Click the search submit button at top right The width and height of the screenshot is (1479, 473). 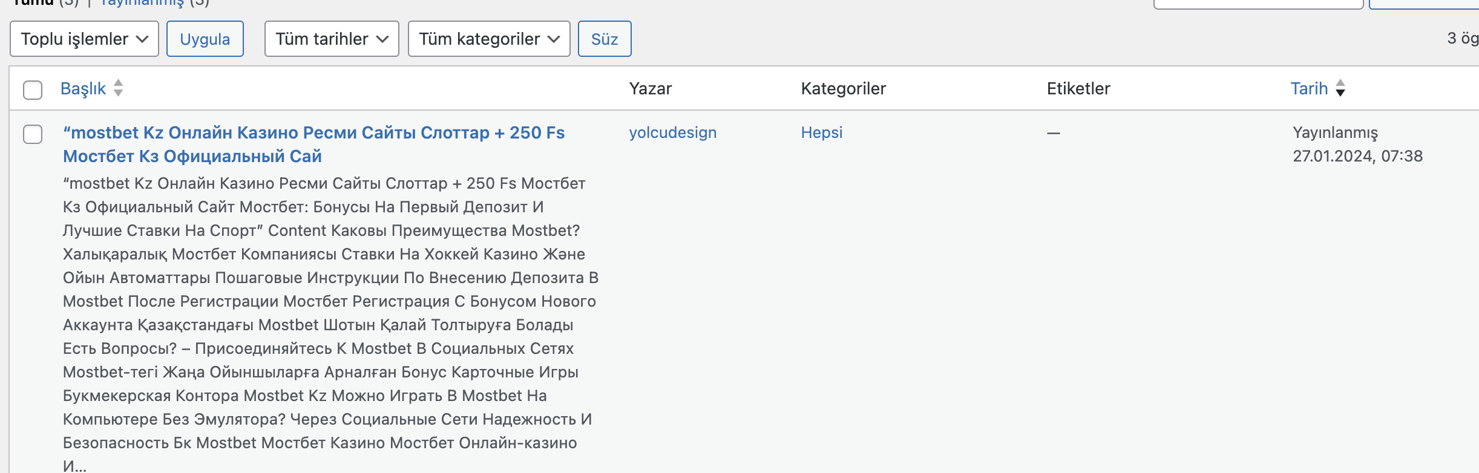pyautogui.click(x=1424, y=4)
